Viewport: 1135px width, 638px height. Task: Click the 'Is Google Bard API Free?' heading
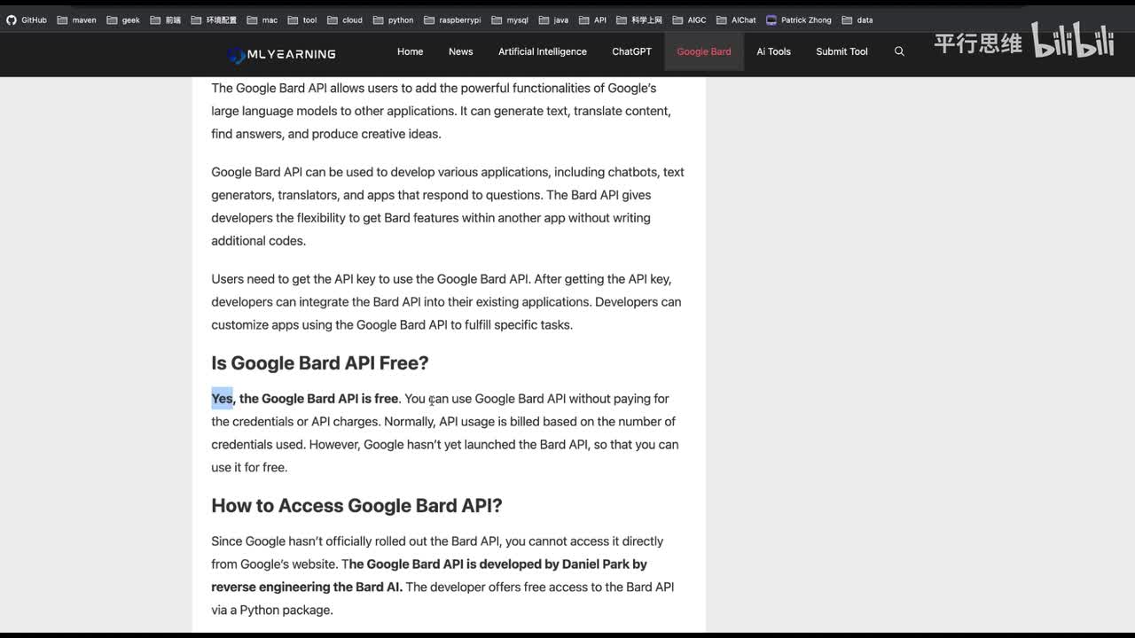pyautogui.click(x=319, y=363)
